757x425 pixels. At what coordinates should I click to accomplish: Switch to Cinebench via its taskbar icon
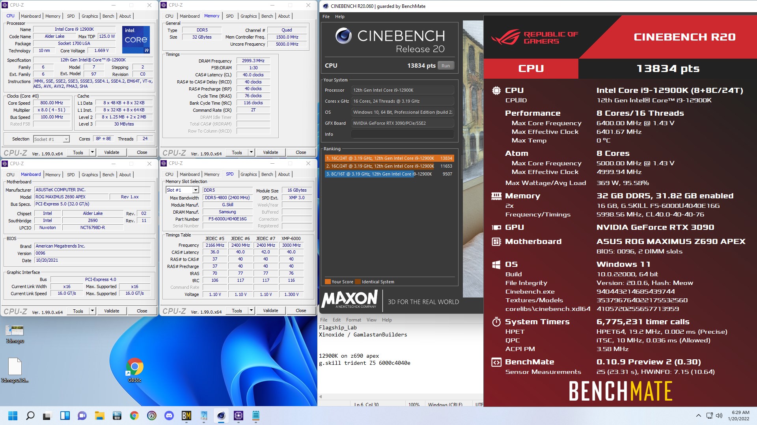click(x=221, y=416)
